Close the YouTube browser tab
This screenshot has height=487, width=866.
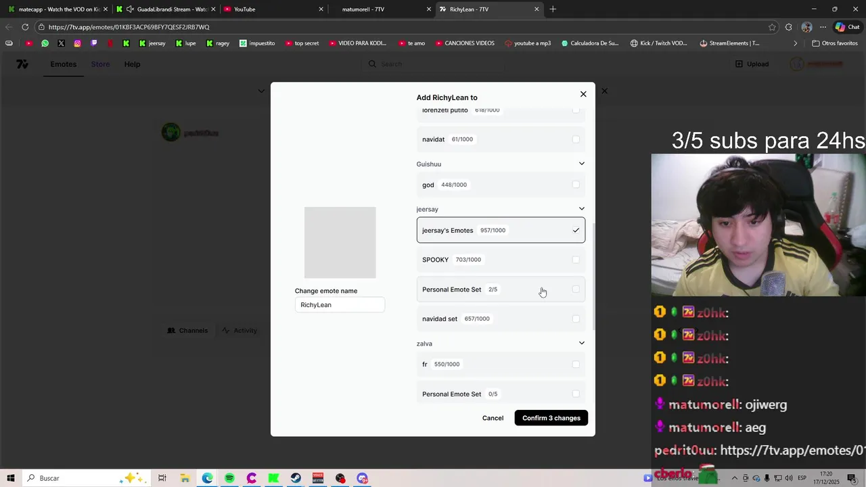pos(321,9)
